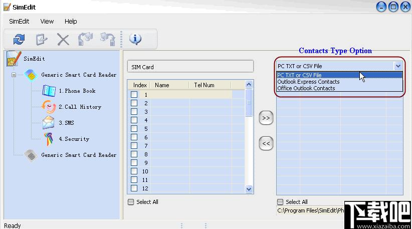This screenshot has width=412, height=229.
Task: Click the Refresh toolbar icon
Action: coord(19,40)
